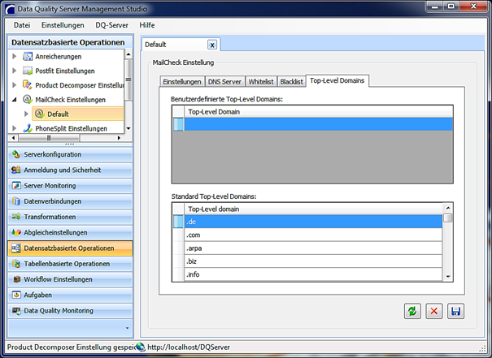
Task: Select the Top-Level Domains tab
Action: [x=337, y=81]
